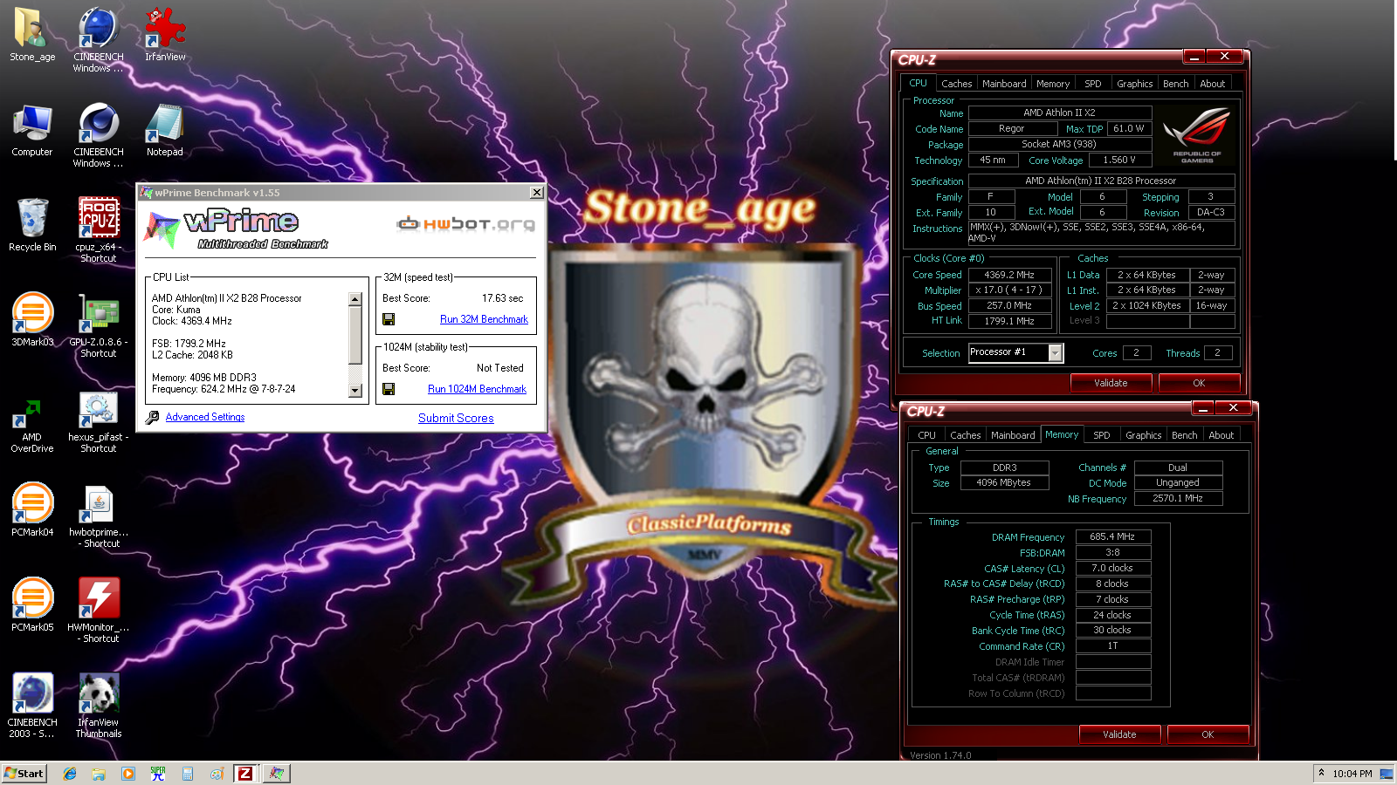Switch to CPU tab in lower CPU-Z window
1397x785 pixels.
(926, 435)
